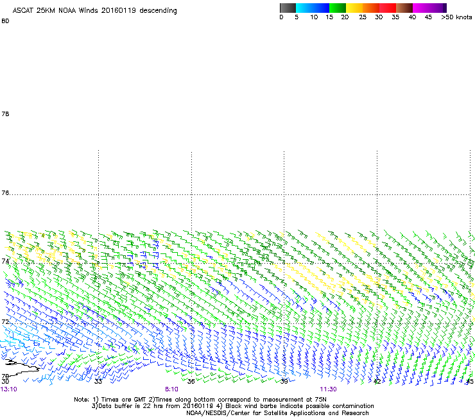Click longitude label '42'
The image size is (475, 417).
pyautogui.click(x=377, y=381)
